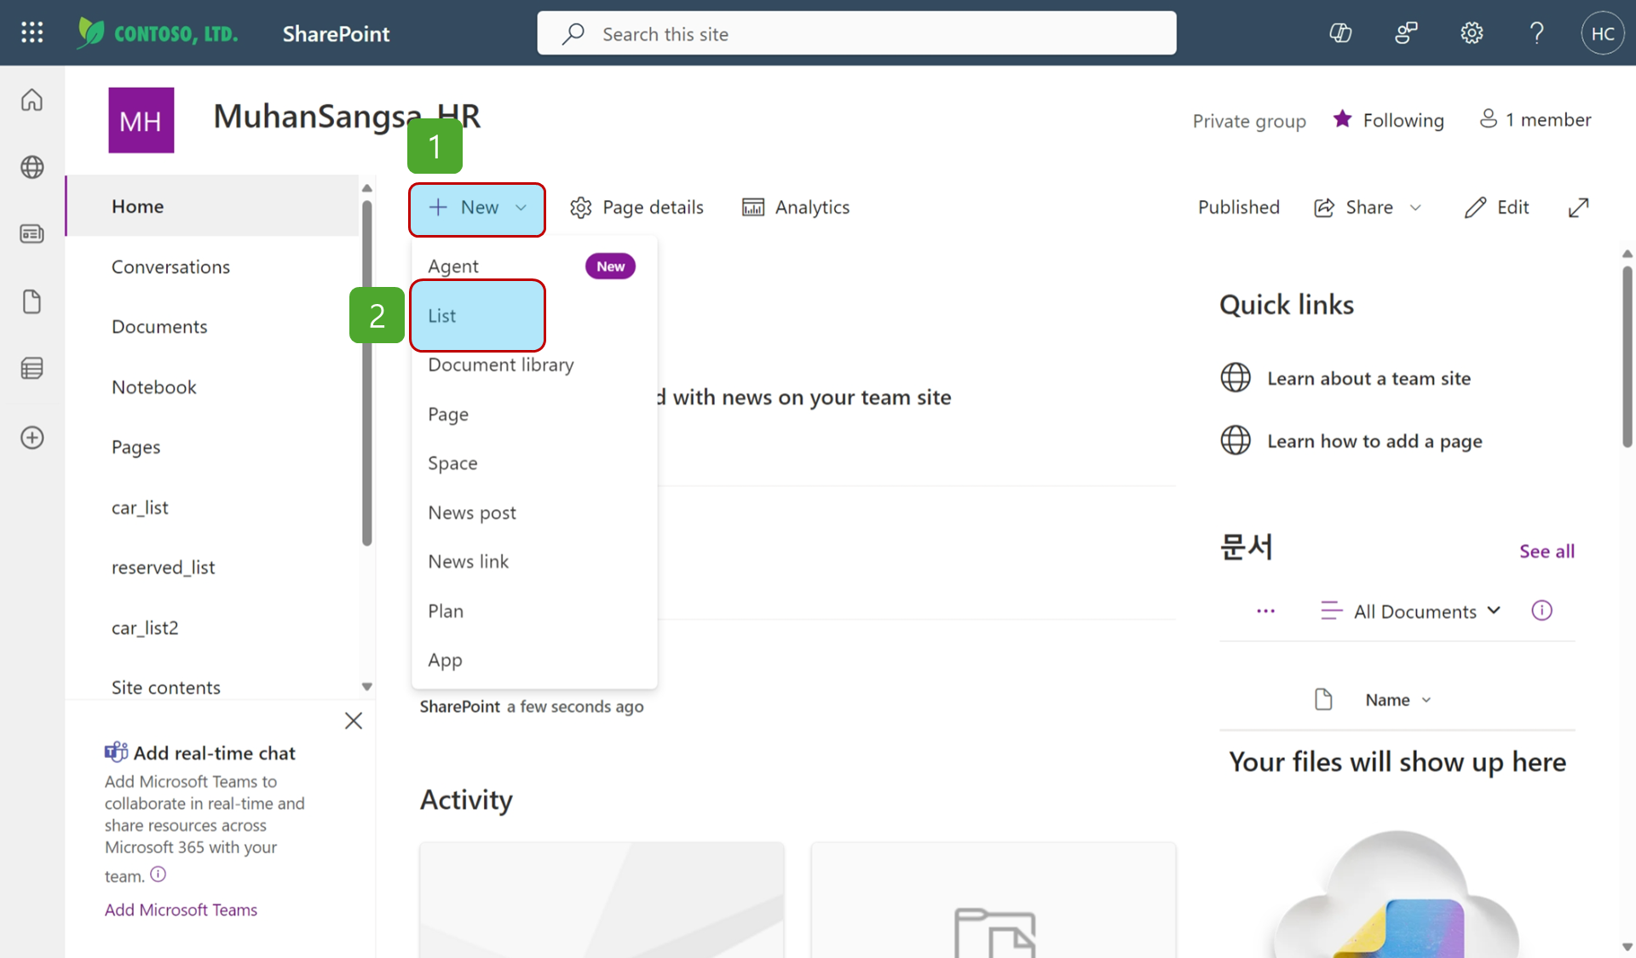Click the Contoso, Ltd. logo
The image size is (1636, 958).
[157, 33]
